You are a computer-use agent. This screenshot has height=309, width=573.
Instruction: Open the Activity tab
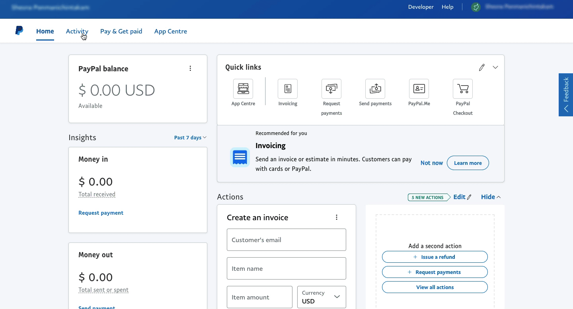pyautogui.click(x=77, y=31)
